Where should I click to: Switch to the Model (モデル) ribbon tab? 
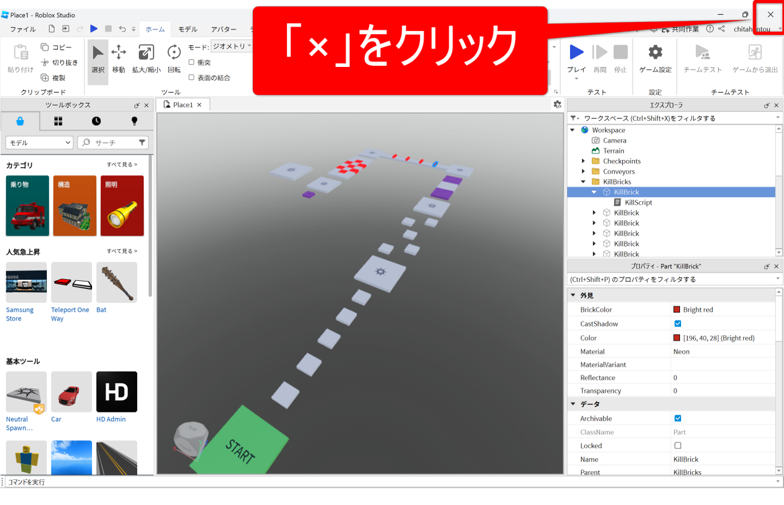tap(188, 29)
